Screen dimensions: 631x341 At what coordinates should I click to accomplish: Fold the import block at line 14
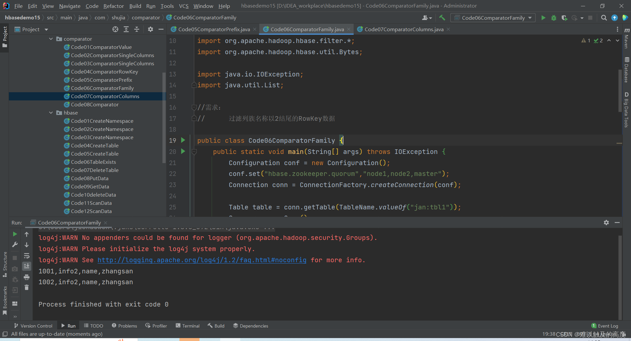pos(194,85)
